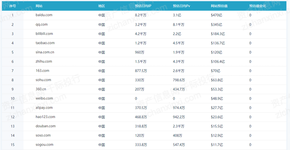
Task: Select the sohu.com site name
Action: click(43, 80)
